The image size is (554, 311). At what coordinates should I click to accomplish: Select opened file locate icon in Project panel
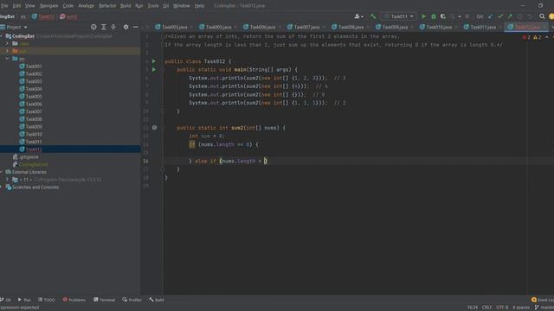(93, 27)
